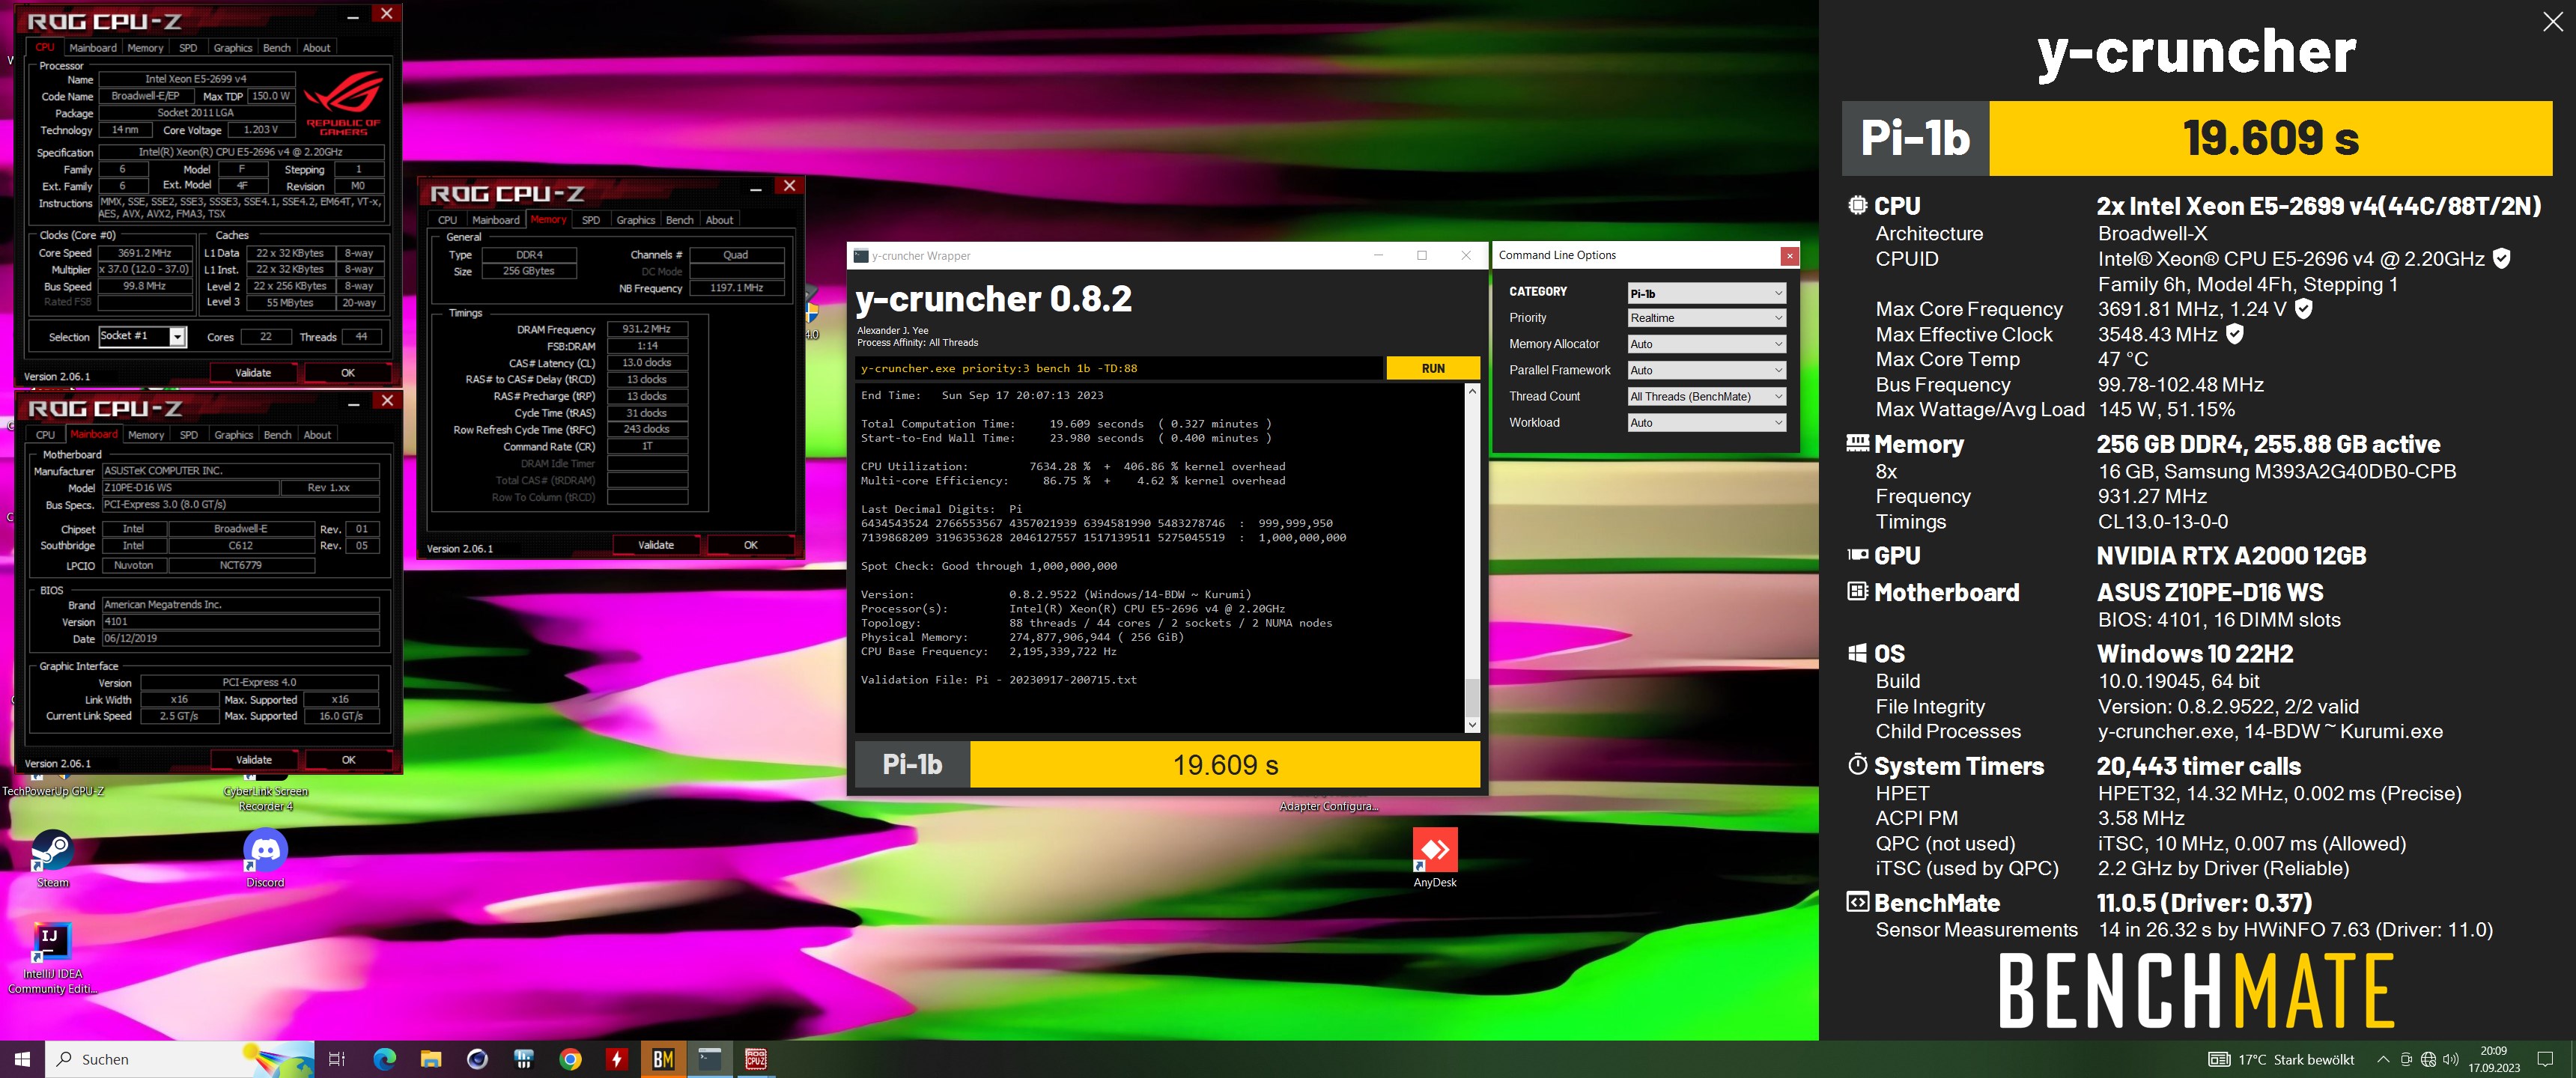Click the y-cruncher output scrollbar up arrow
The width and height of the screenshot is (2576, 1078).
pyautogui.click(x=1472, y=392)
